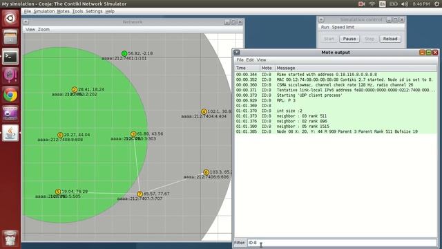Click the Wi-Fi indicator in top bar
Viewport: 442px width, 249px height.
(x=372, y=3)
